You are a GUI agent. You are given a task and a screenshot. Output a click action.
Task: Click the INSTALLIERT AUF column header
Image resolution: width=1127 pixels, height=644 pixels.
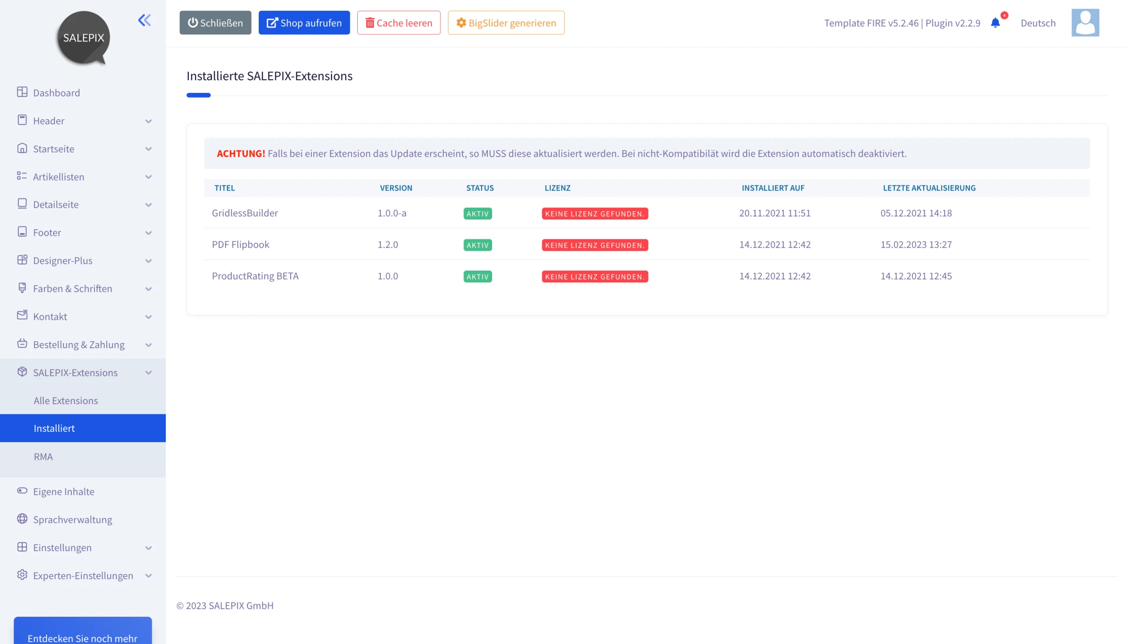[773, 188]
